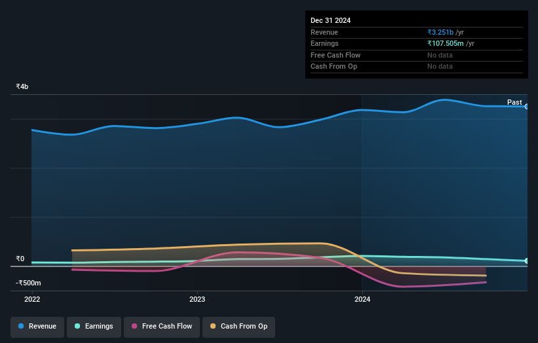The height and width of the screenshot is (343, 538).
Task: Toggle the Cash From Op legend button
Action: 239,327
